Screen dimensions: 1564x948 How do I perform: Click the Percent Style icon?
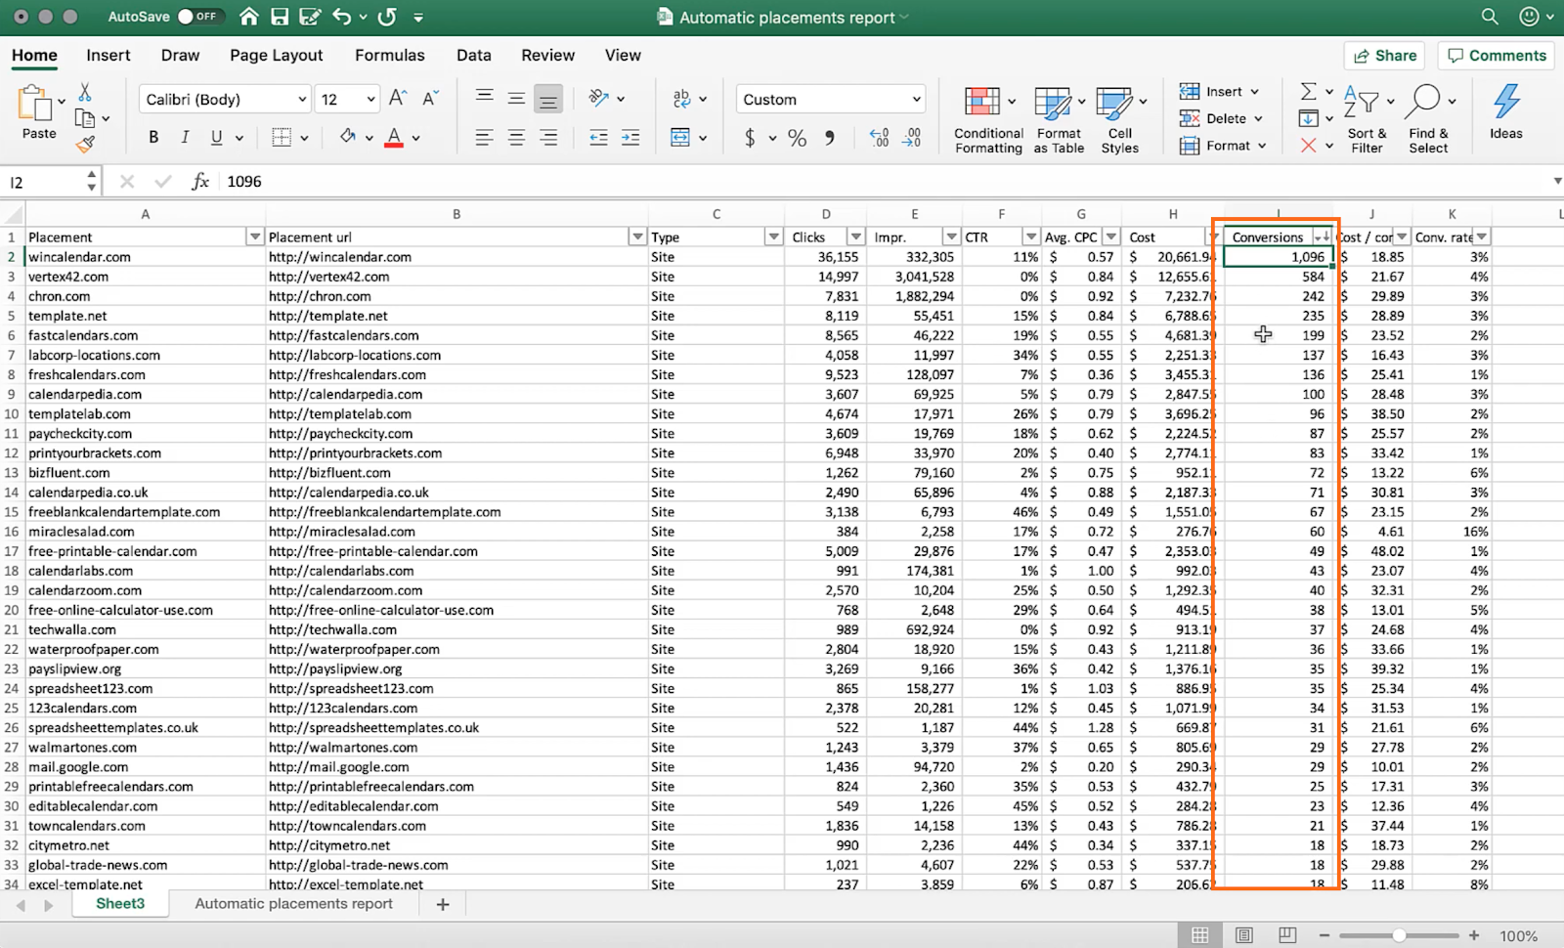(798, 138)
